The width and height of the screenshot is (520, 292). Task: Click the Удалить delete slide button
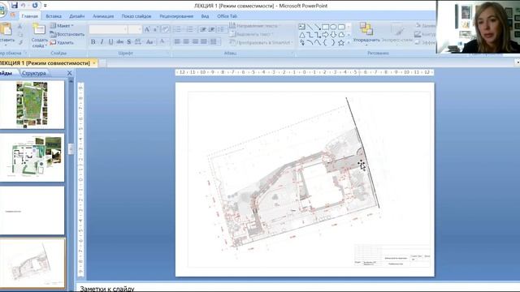[62, 42]
